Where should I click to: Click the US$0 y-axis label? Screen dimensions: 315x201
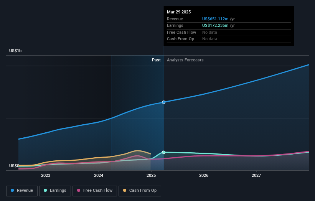pos(14,166)
